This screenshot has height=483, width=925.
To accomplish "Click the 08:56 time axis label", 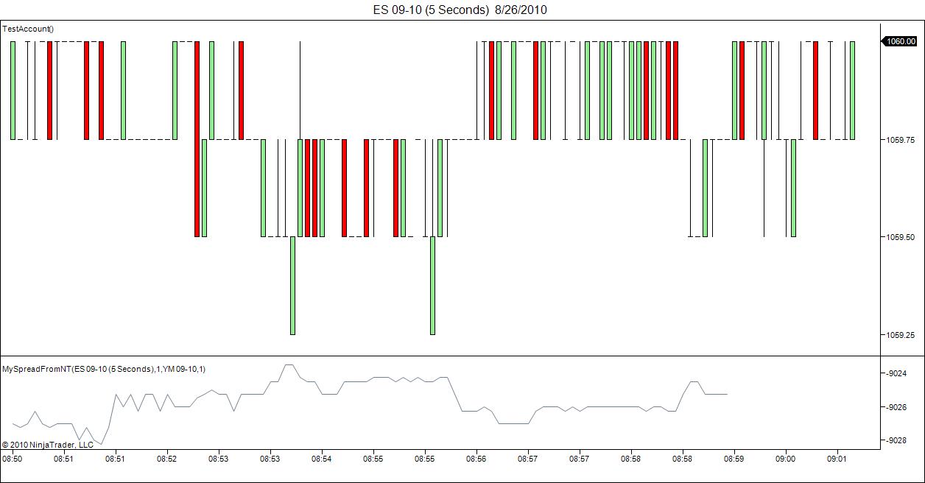I will (476, 458).
